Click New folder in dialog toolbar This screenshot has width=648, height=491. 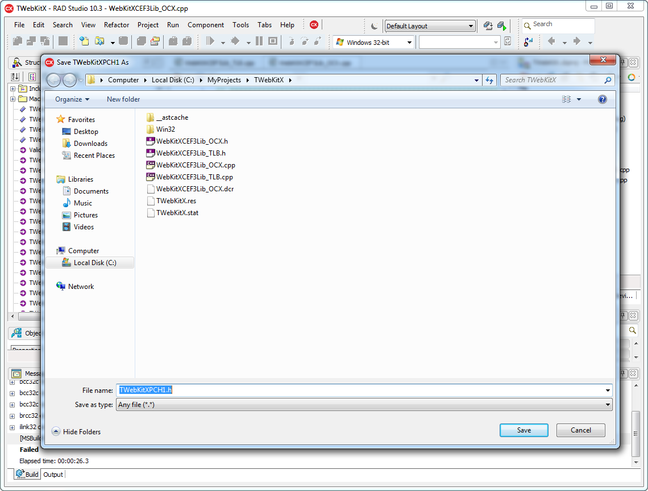[123, 99]
